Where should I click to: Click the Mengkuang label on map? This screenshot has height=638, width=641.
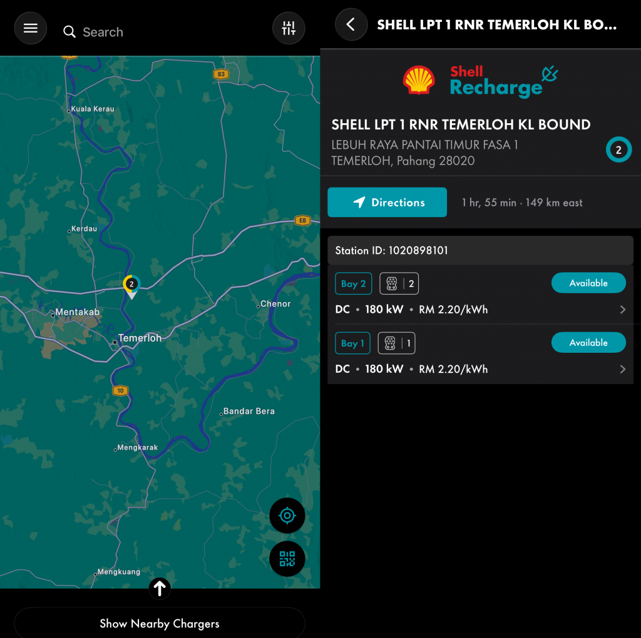click(x=118, y=572)
